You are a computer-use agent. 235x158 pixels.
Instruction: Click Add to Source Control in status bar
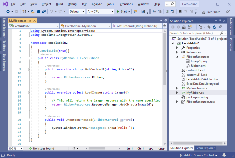[199, 155]
